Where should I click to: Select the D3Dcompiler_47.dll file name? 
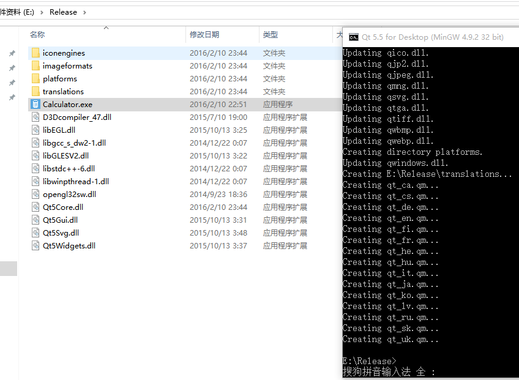point(77,117)
